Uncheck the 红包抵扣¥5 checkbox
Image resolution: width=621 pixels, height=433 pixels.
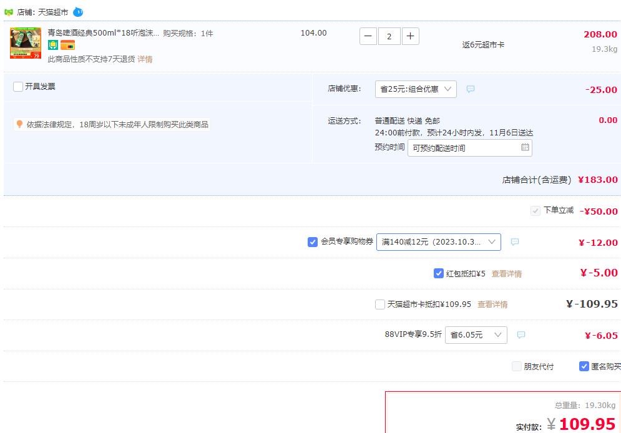click(438, 273)
